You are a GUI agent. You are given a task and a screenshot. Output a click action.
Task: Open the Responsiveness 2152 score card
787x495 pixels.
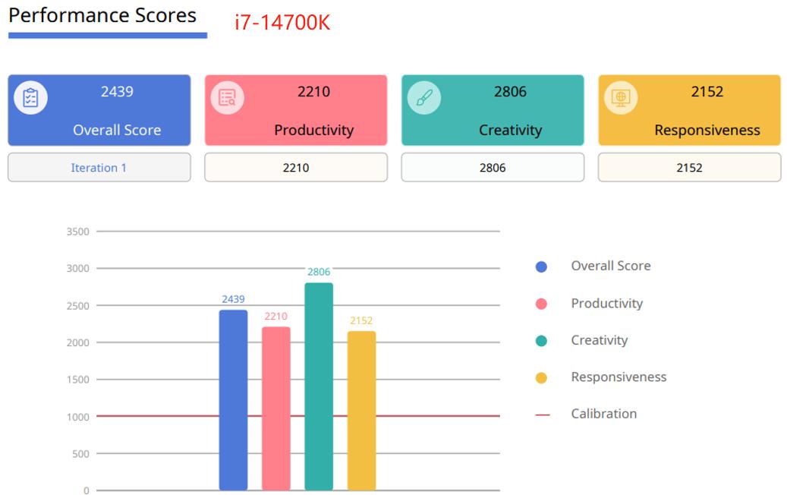690,110
